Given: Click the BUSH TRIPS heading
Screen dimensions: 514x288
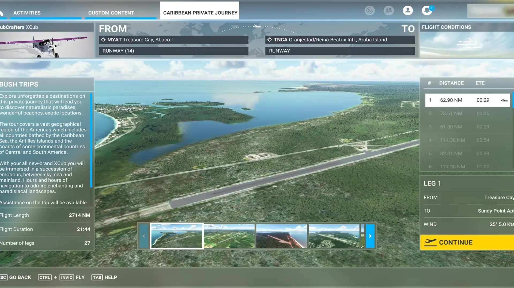Looking at the screenshot, I should click(x=19, y=84).
